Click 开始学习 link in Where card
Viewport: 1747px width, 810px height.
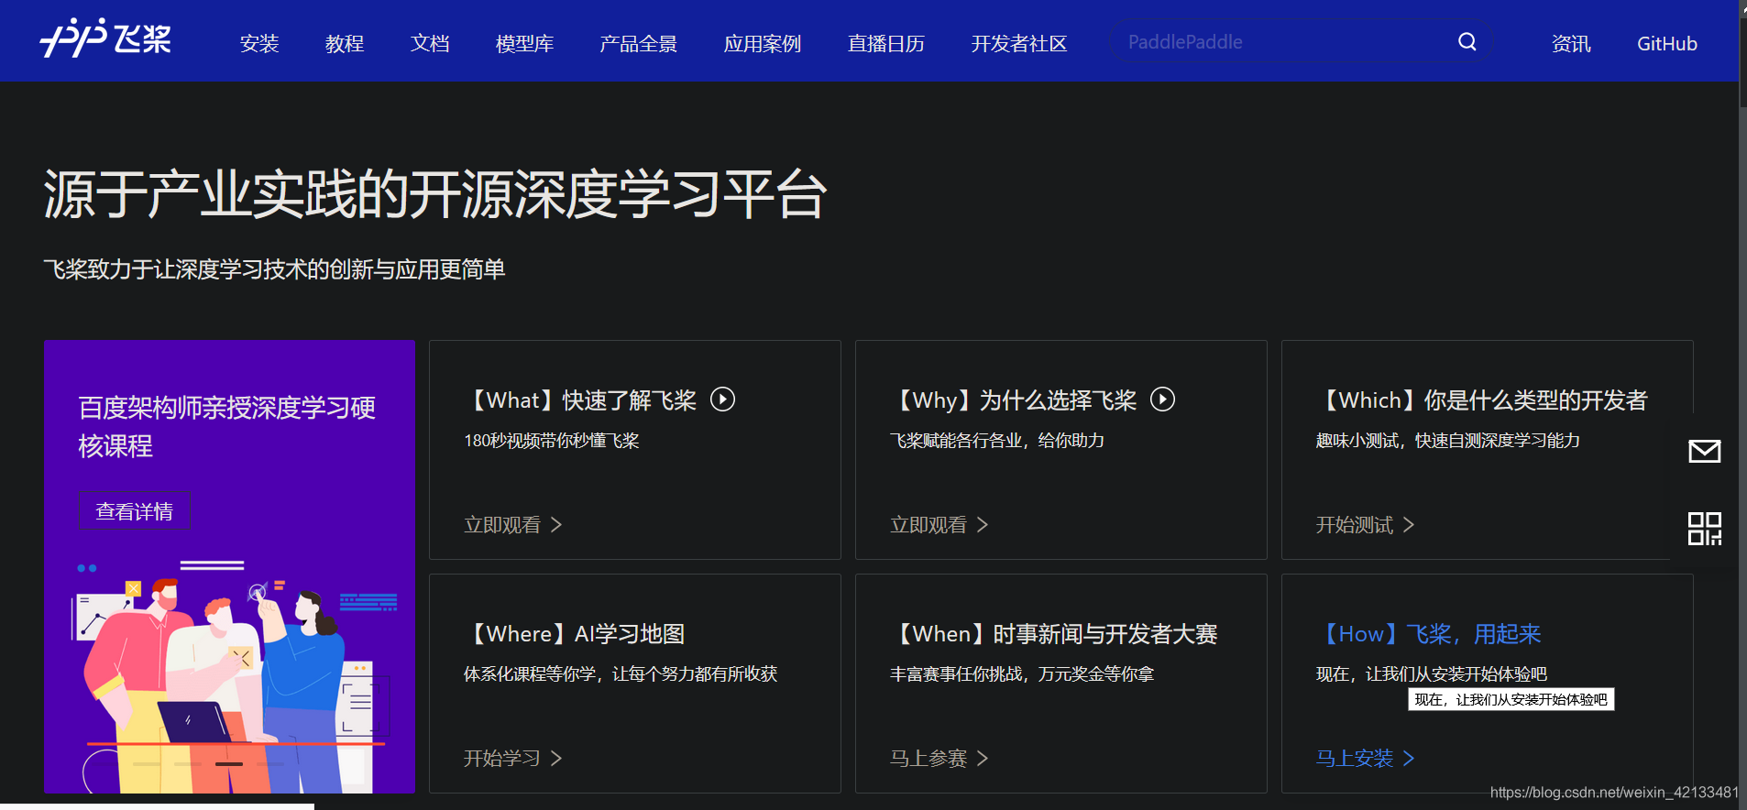(502, 759)
